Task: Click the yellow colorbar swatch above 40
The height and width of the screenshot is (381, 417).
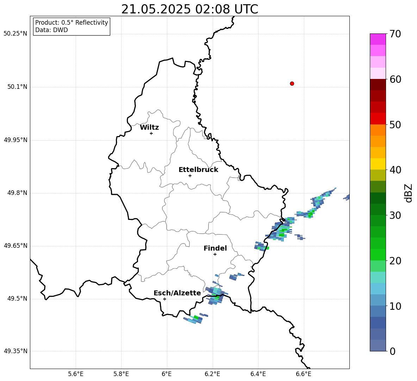Action: pyautogui.click(x=378, y=164)
